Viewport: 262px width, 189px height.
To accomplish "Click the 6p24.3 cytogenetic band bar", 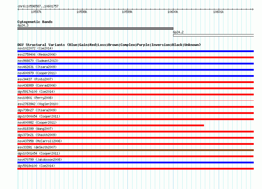I will 95,29.
